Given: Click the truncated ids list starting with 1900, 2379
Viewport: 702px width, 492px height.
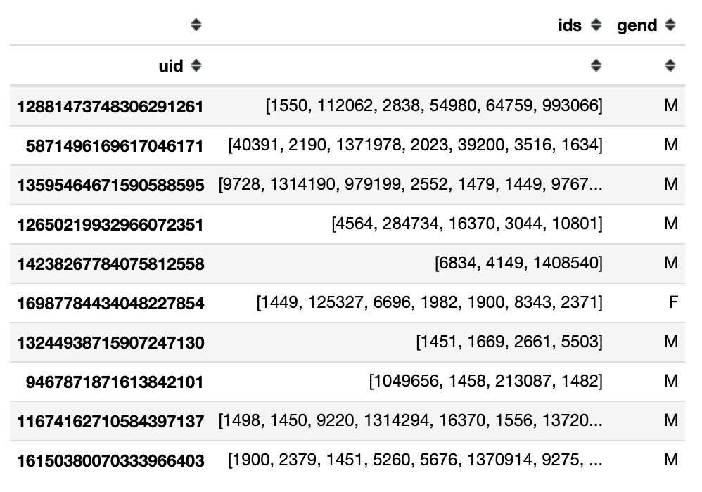Looking at the screenshot, I should (415, 460).
